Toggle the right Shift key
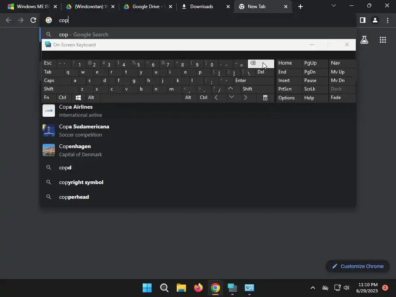Viewport: 396px width, 297px height. tap(257, 89)
